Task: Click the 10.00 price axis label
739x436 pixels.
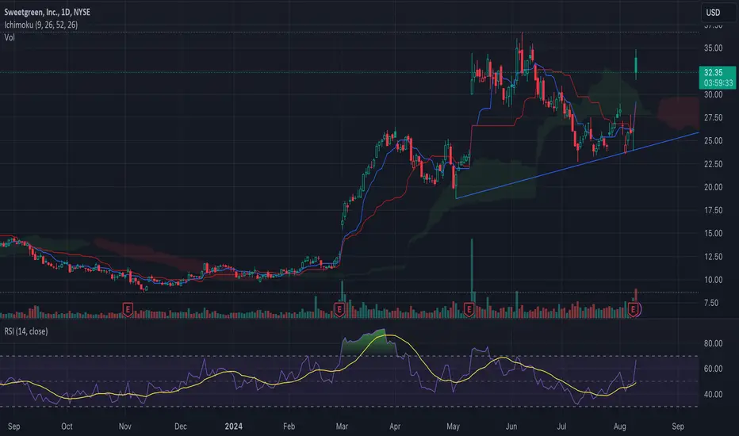Action: tap(713, 280)
